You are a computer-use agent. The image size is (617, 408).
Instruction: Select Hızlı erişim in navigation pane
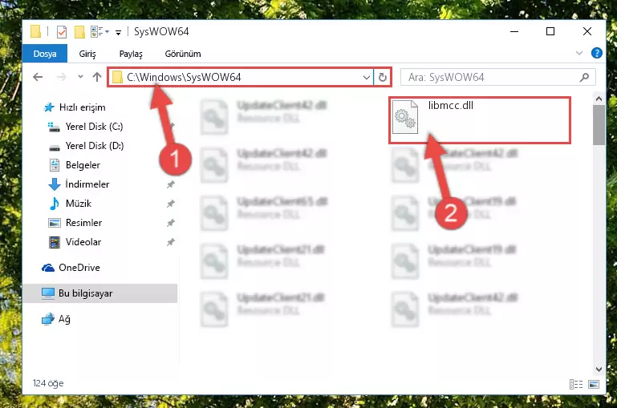(83, 107)
